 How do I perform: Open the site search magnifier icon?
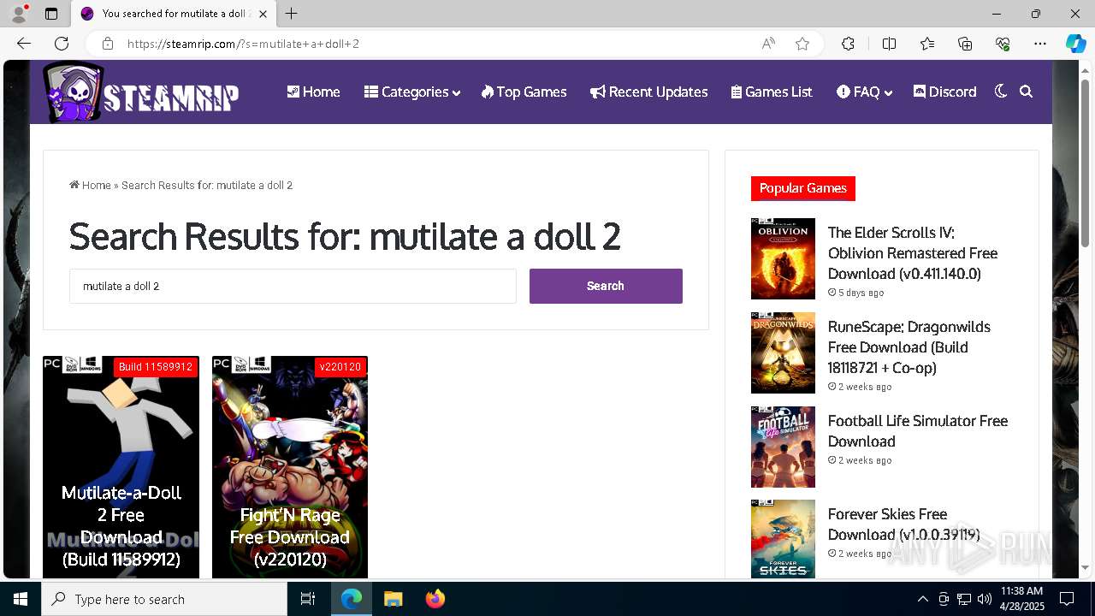pos(1026,92)
